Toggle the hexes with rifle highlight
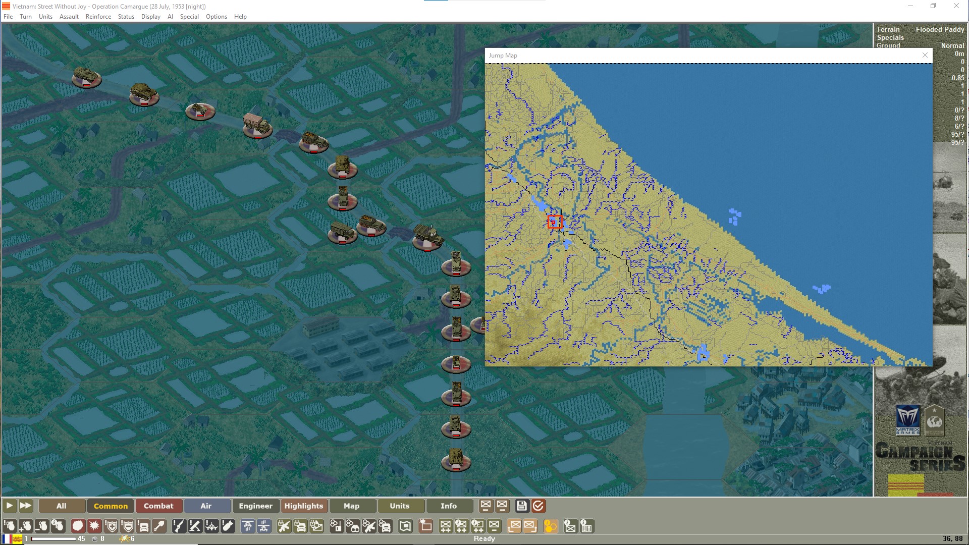Image resolution: width=969 pixels, height=545 pixels. coord(369,526)
